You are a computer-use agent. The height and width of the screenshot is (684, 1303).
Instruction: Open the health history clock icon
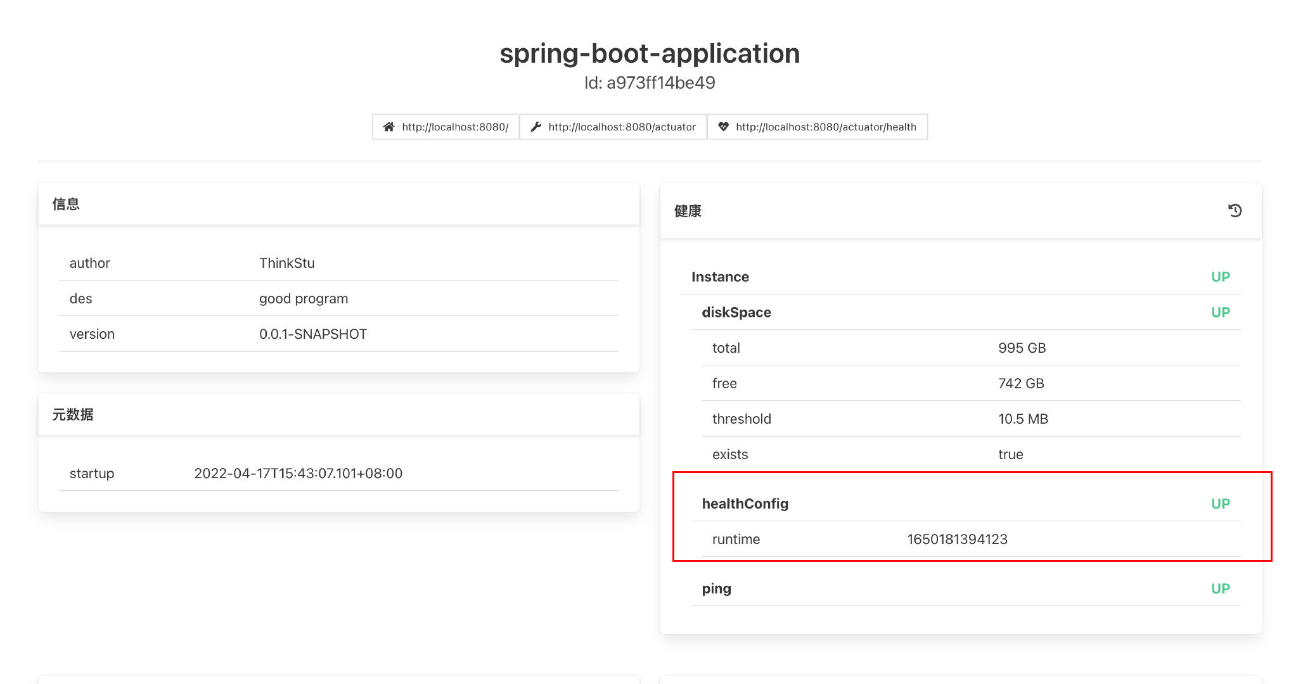pos(1235,210)
